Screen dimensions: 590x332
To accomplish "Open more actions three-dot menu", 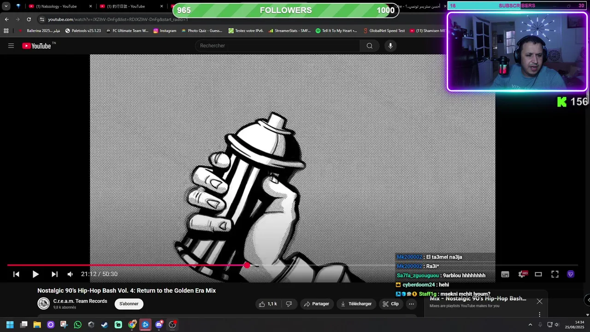I will tap(412, 304).
